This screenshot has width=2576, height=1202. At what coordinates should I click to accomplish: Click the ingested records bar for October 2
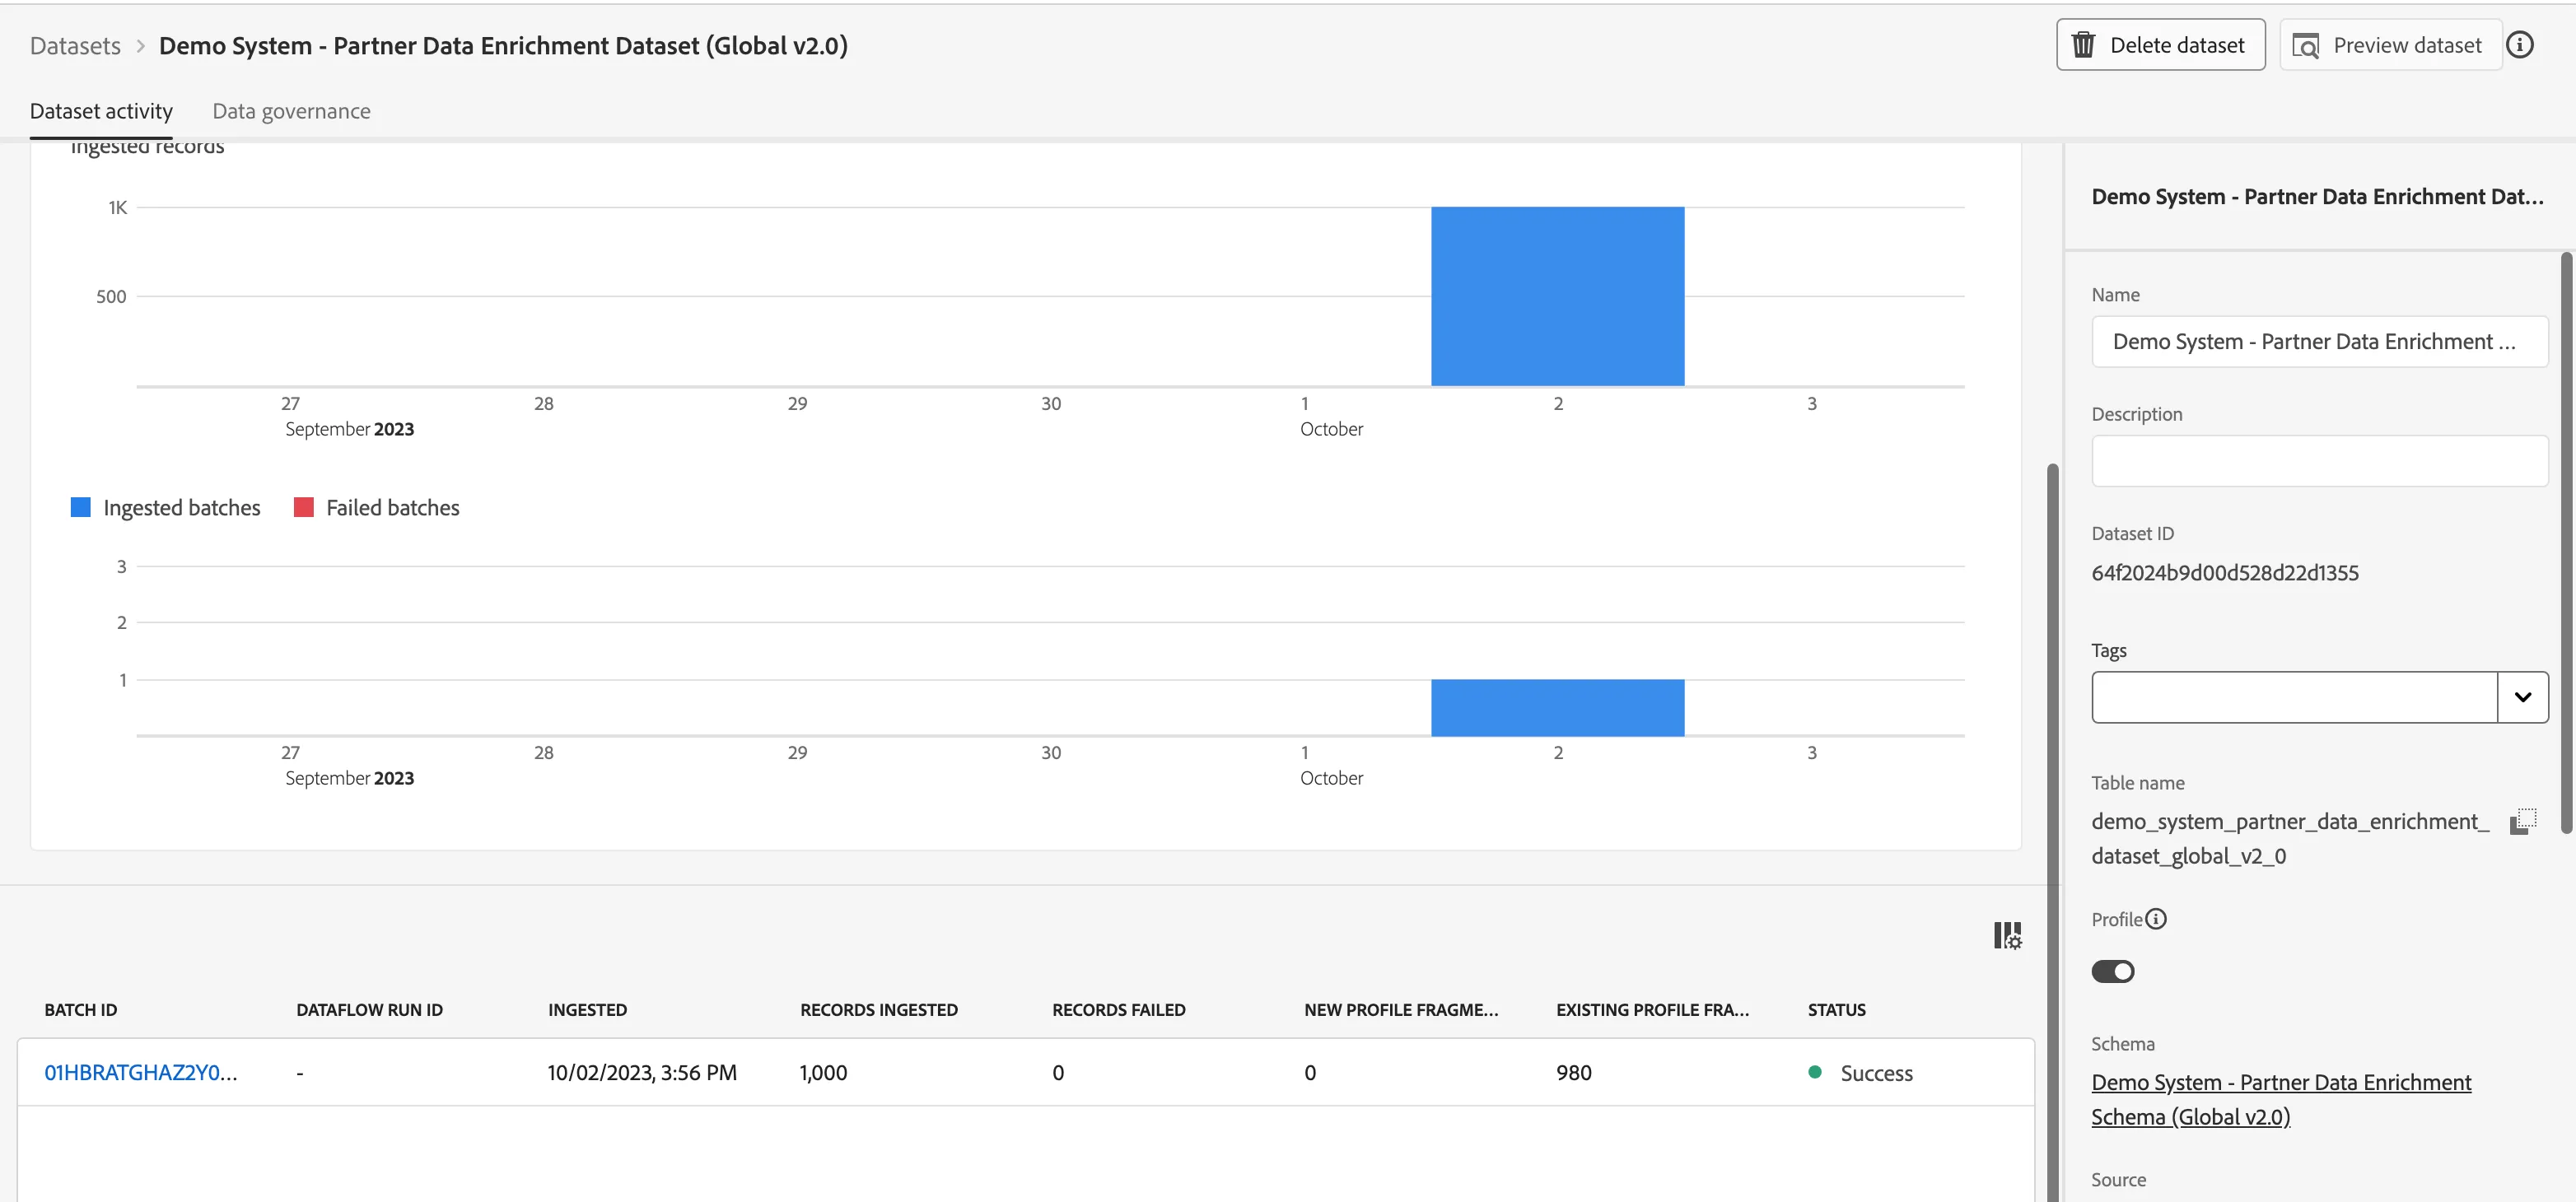[x=1557, y=296]
